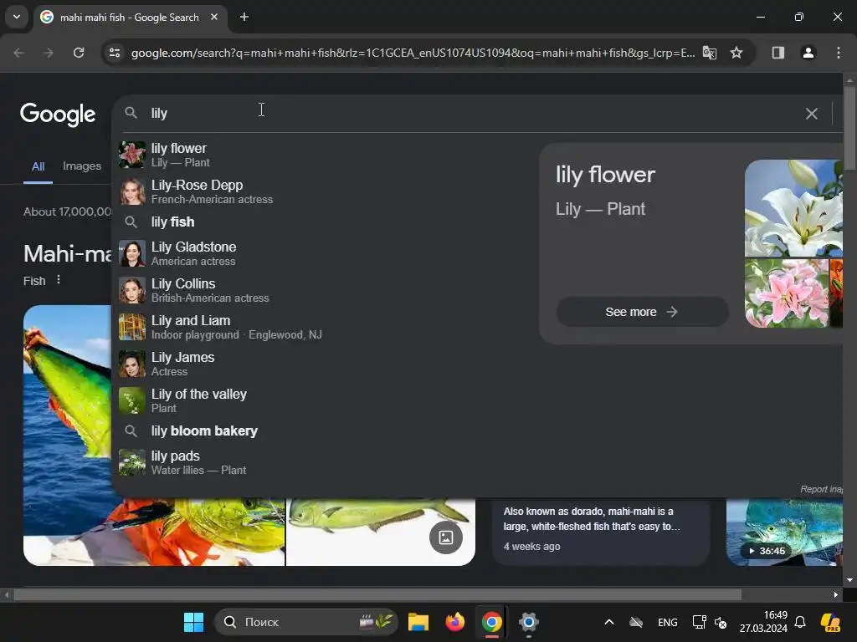Image resolution: width=857 pixels, height=642 pixels.
Task: Open the Chrome three-dot menu
Action: pyautogui.click(x=839, y=53)
